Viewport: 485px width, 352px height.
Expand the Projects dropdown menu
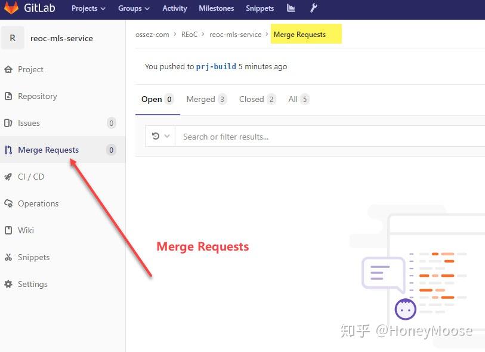(88, 8)
